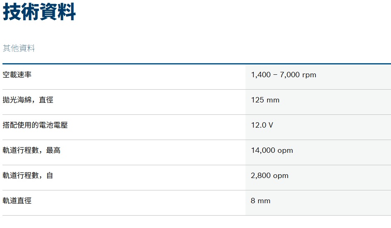Click the divider line between 125 mm and 12.0 V
The height and width of the screenshot is (228, 391).
pos(318,114)
